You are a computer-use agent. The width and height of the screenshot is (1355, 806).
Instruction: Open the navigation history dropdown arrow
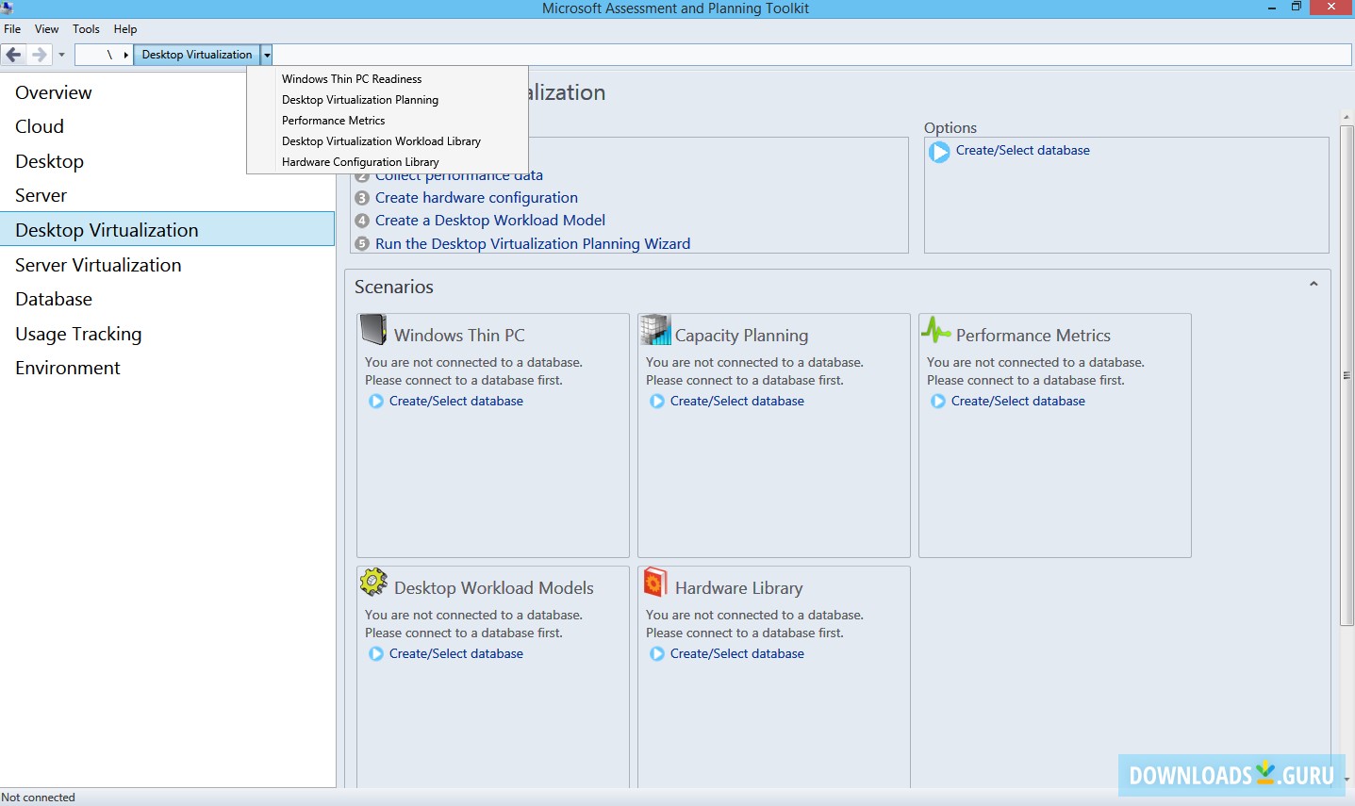tap(61, 55)
